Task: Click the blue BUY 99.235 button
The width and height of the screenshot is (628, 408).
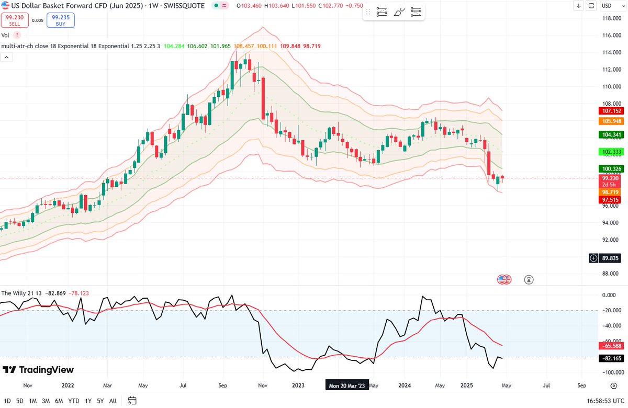Action: pyautogui.click(x=61, y=20)
